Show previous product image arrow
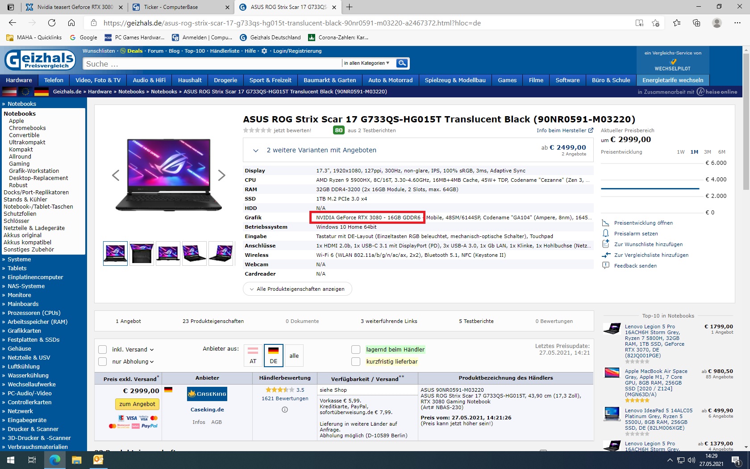The width and height of the screenshot is (750, 469). coord(116,175)
